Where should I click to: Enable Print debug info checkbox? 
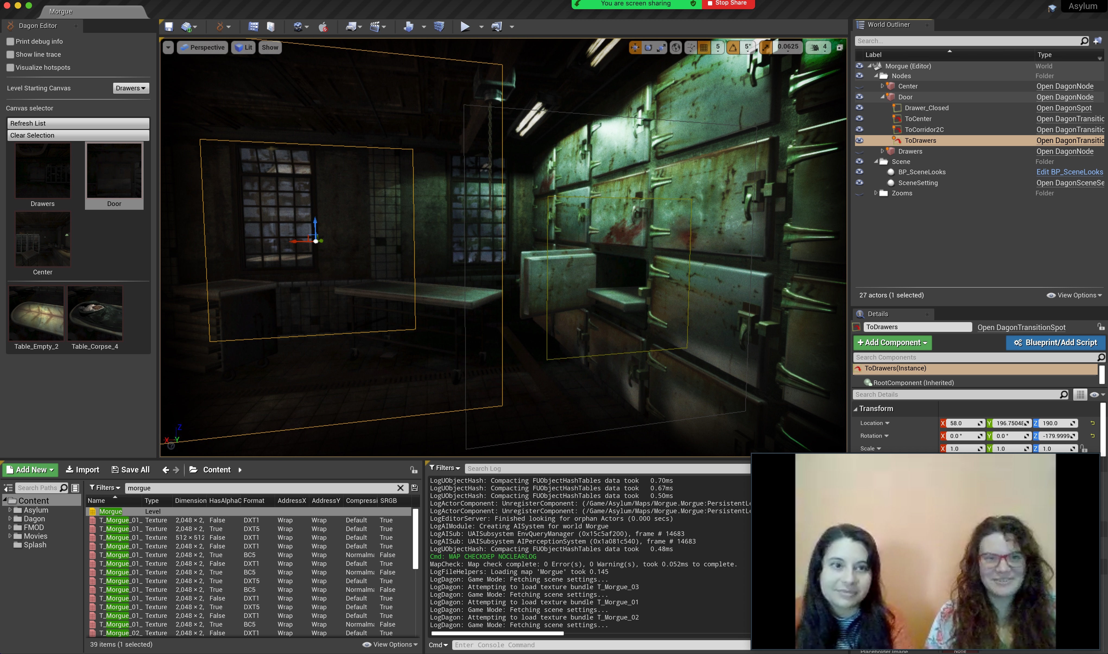[x=10, y=42]
